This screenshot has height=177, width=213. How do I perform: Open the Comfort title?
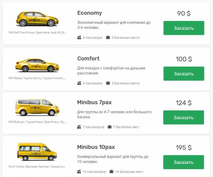coord(88,59)
